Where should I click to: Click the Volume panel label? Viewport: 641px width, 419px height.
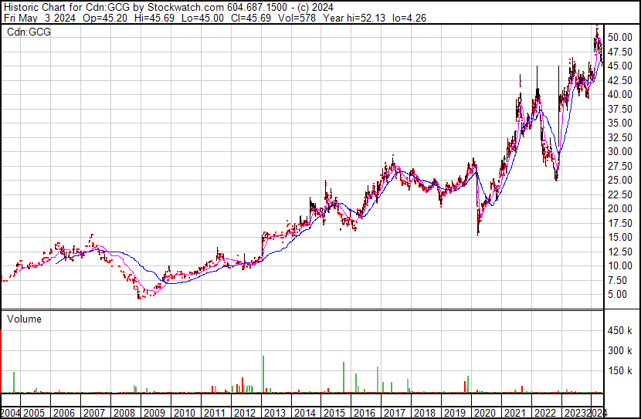(x=24, y=319)
